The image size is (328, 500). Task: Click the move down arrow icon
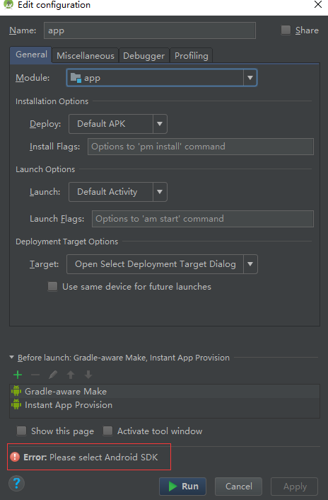pos(88,375)
